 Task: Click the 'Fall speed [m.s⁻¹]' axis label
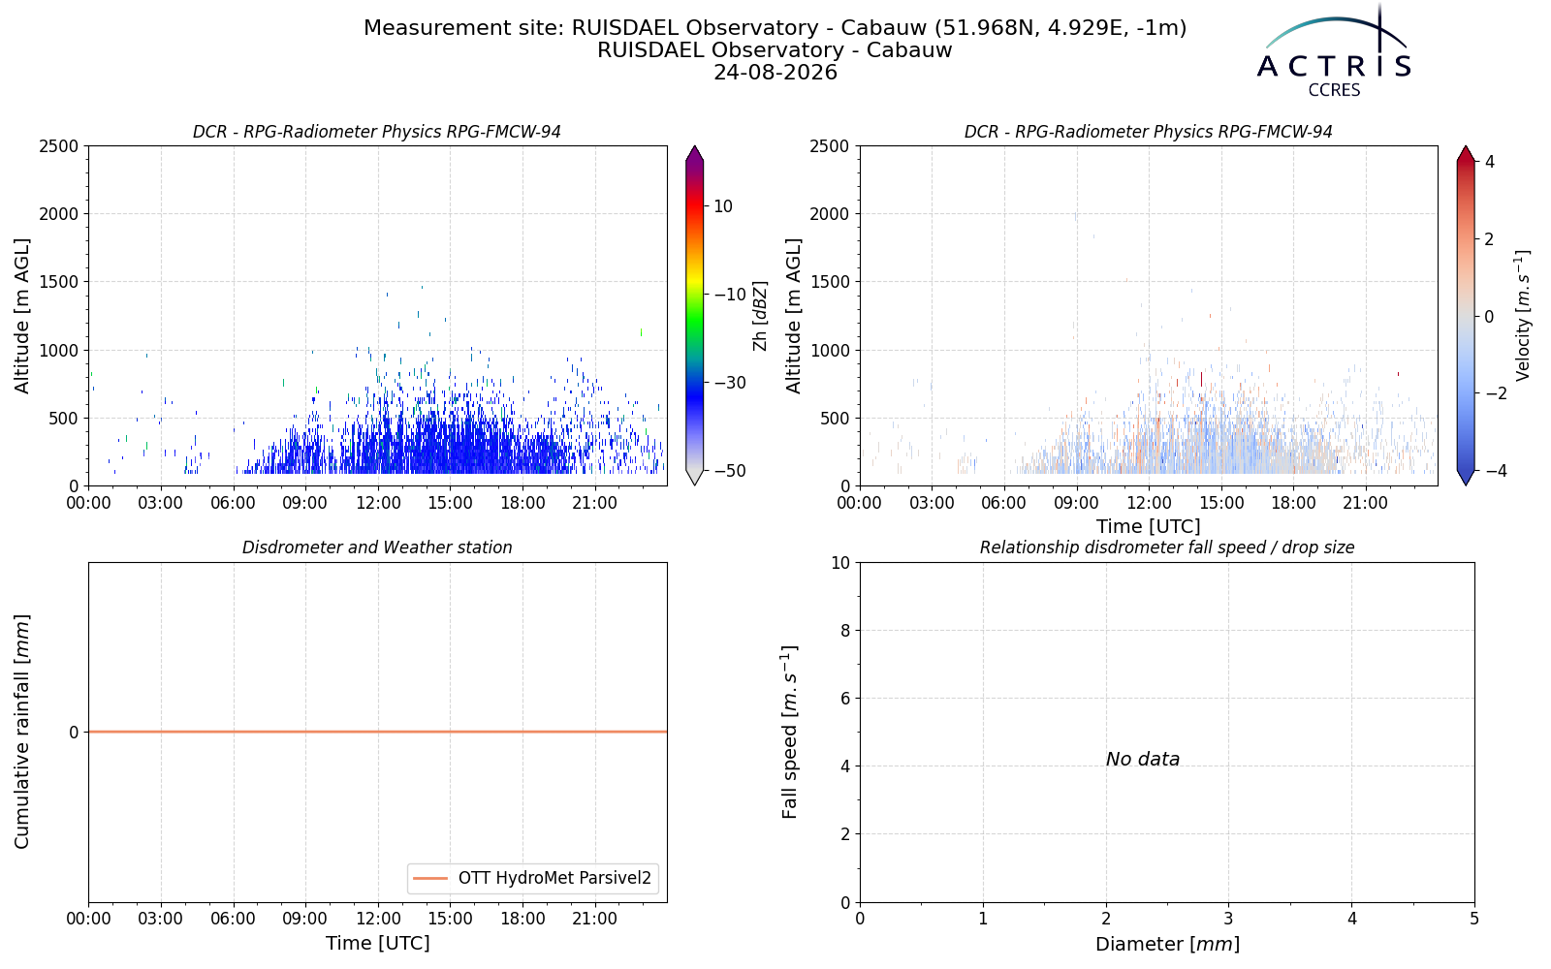click(x=790, y=732)
